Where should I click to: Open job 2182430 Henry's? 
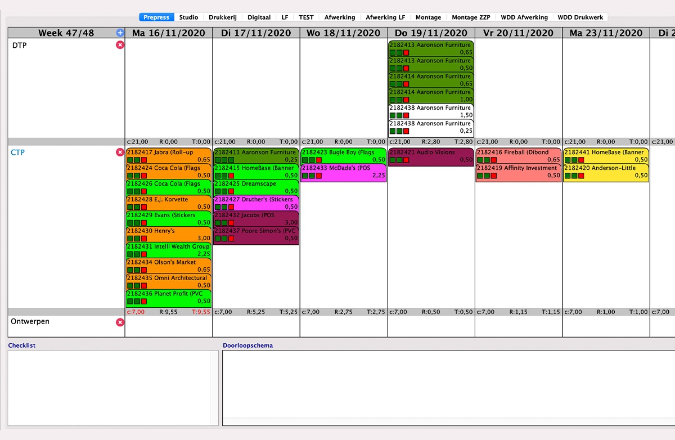pyautogui.click(x=169, y=235)
